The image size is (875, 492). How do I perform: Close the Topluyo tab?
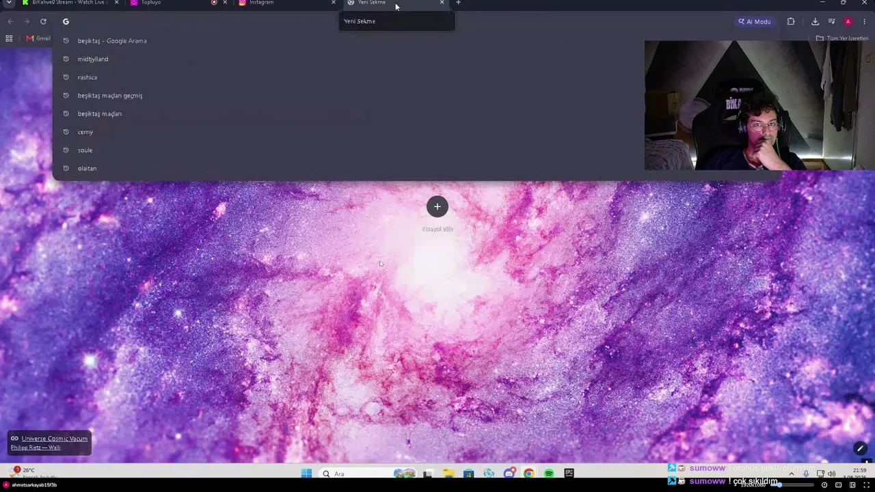pyautogui.click(x=225, y=3)
